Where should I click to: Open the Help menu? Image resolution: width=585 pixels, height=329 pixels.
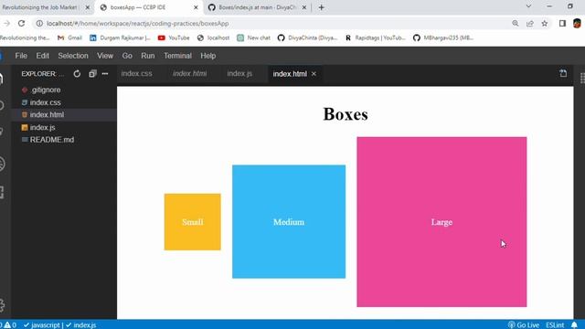coord(208,56)
